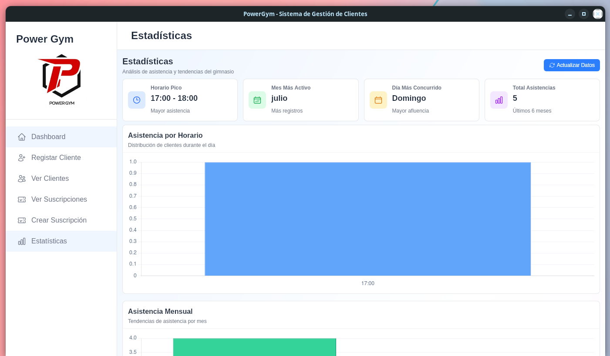Open the Dashboard menu item

point(61,137)
